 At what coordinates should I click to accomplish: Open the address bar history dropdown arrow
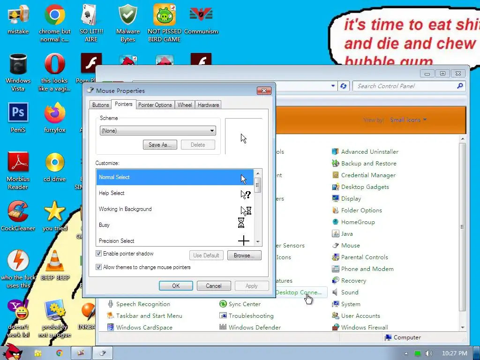pyautogui.click(x=333, y=86)
